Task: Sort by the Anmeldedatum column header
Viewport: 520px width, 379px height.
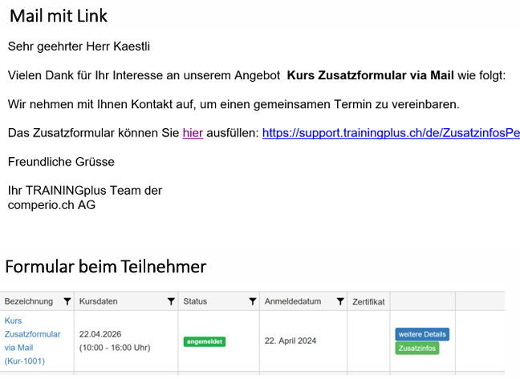Action: coord(292,301)
